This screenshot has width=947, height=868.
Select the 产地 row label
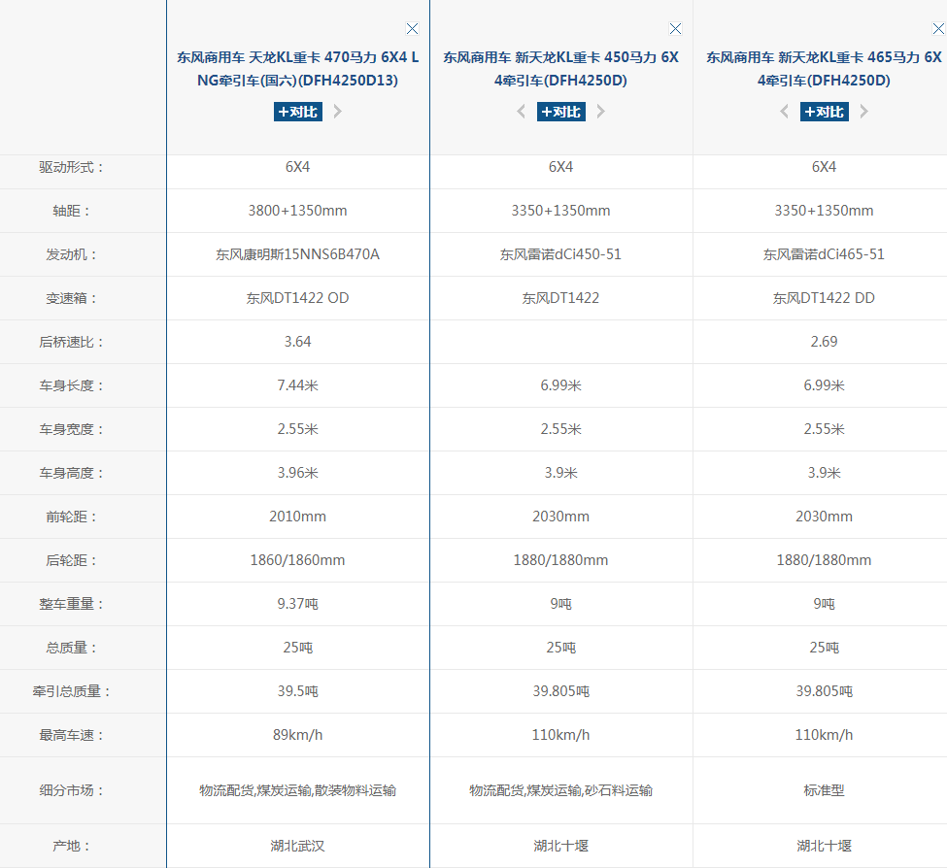71,846
